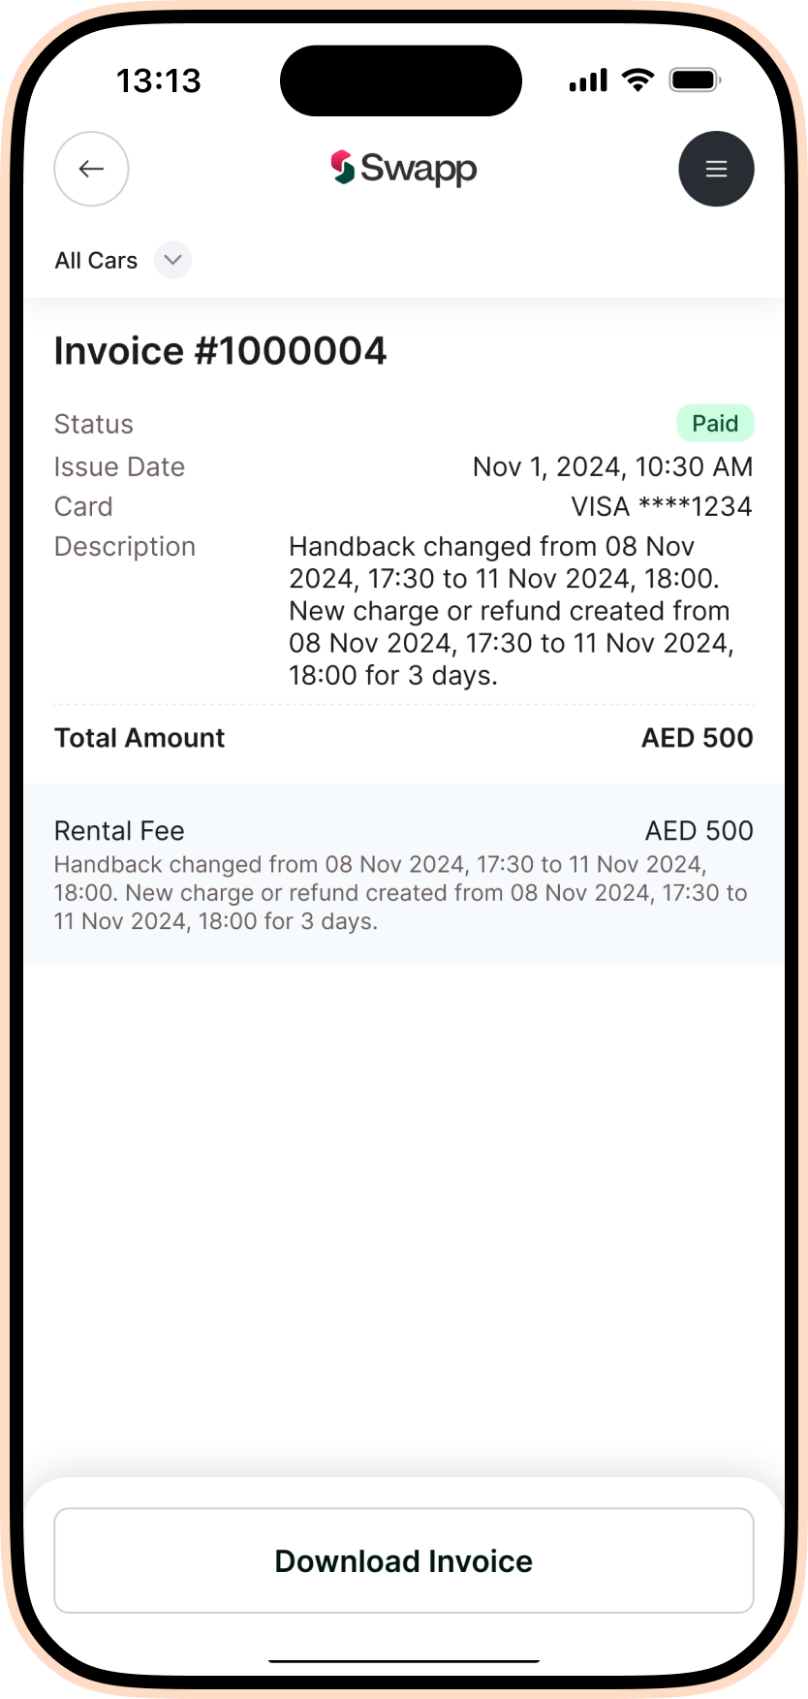Tap the Status label
This screenshot has width=808, height=1699.
[94, 424]
